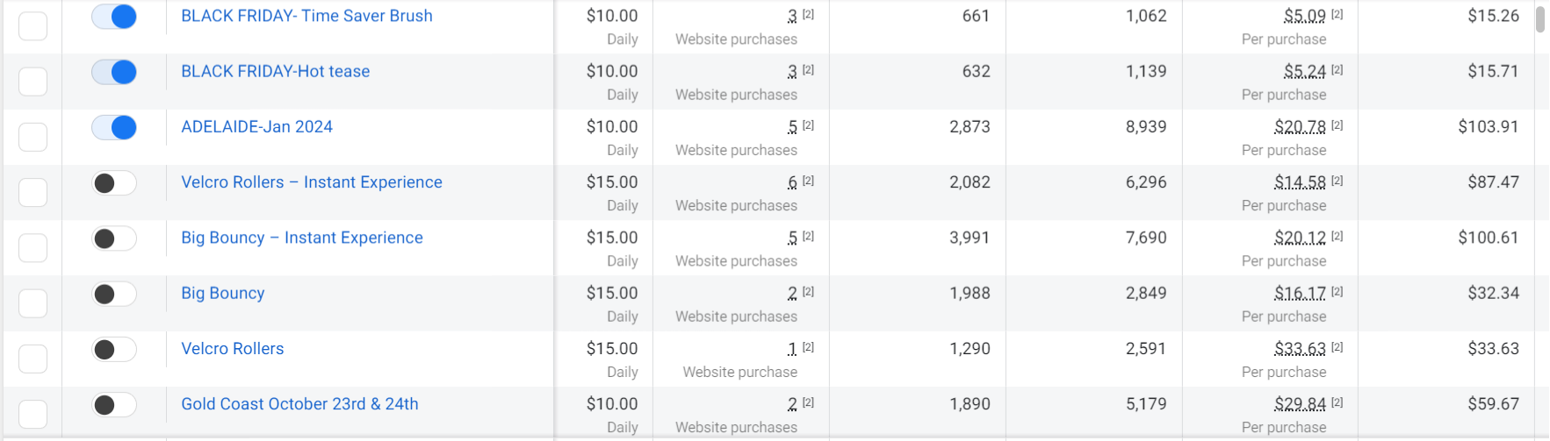Click the [2] footnote beside 6 website purchases
This screenshot has height=441, width=1550.
pos(808,181)
